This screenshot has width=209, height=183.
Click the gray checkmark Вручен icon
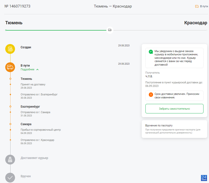(10, 178)
